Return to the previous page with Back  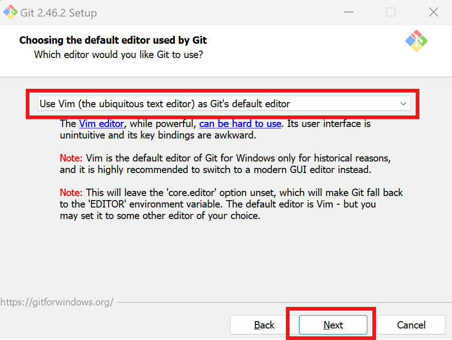pos(264,325)
